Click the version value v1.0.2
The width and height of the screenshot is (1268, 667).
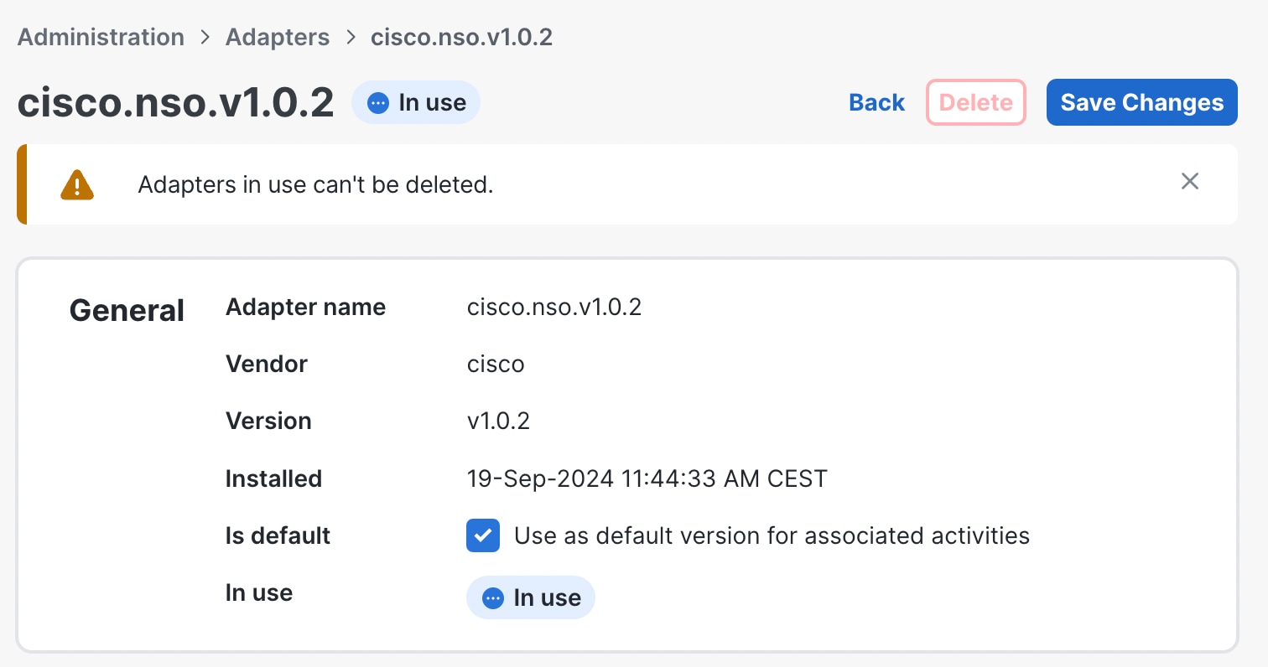(x=498, y=421)
